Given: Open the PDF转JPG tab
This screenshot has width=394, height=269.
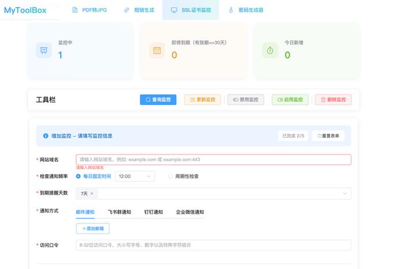Looking at the screenshot, I should (x=89, y=10).
